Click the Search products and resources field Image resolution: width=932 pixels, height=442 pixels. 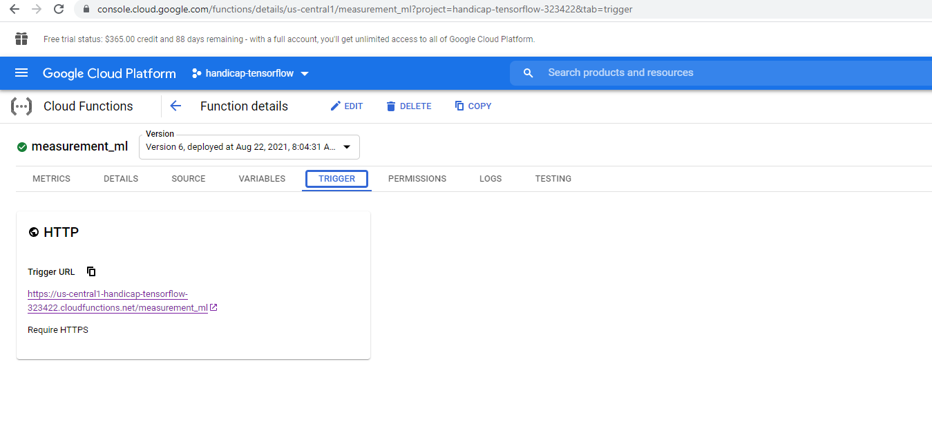(x=721, y=73)
